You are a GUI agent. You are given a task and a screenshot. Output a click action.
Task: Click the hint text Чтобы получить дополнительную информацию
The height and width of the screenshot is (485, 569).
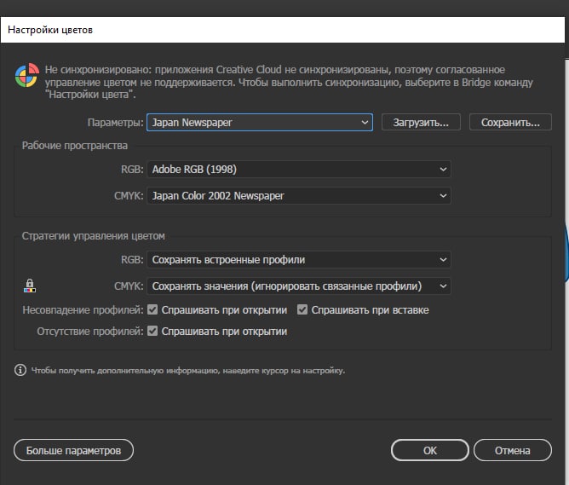(x=188, y=371)
